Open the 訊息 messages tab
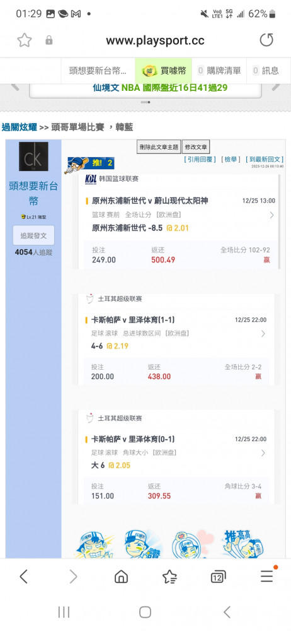The image size is (291, 631). 265,71
